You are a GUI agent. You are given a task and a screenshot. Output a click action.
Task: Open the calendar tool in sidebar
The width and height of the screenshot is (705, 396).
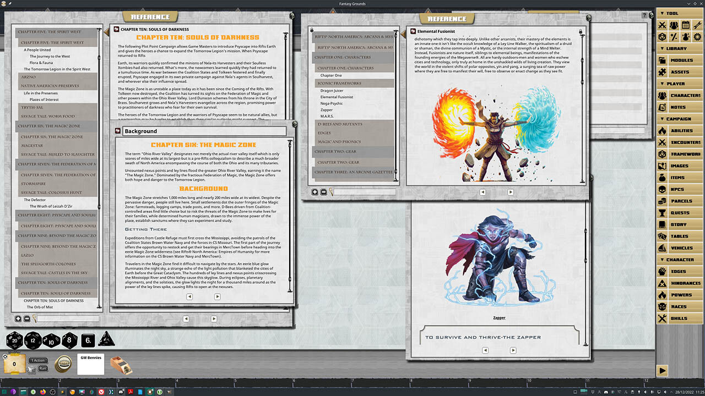[x=686, y=25]
